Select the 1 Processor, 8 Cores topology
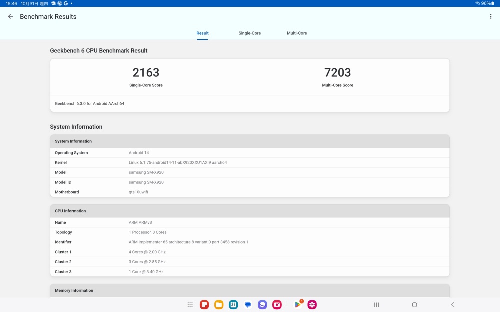The height and width of the screenshot is (312, 500). click(x=147, y=232)
